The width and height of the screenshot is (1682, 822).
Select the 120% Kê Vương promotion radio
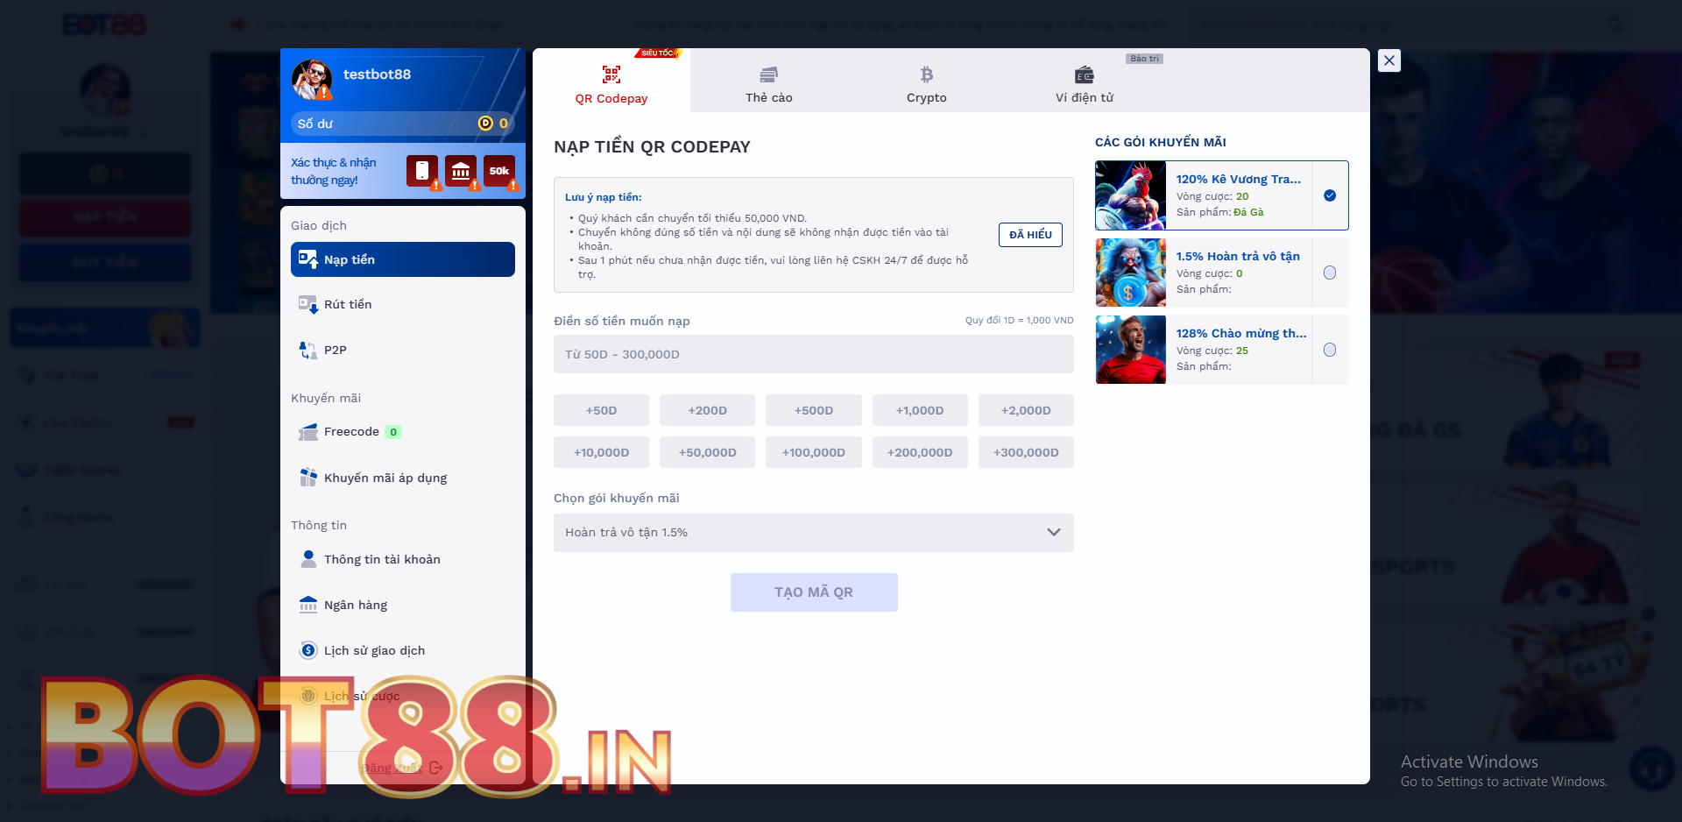[1330, 195]
